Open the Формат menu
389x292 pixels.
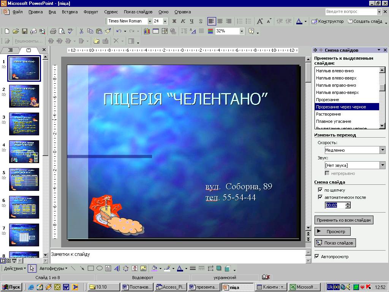(91, 12)
